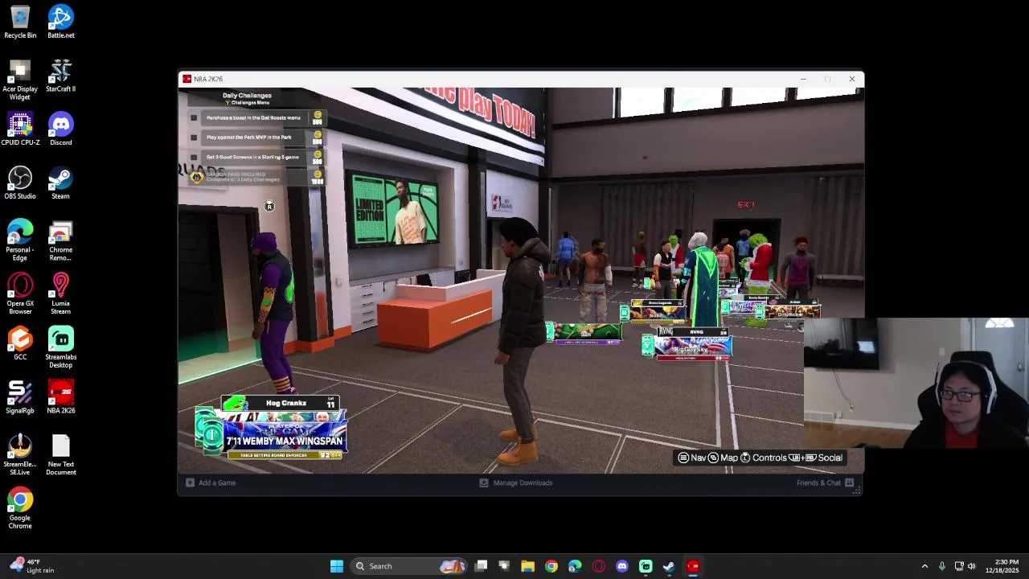Open the Recycle Bin desktop icon
1029x579 pixels.
(x=20, y=22)
